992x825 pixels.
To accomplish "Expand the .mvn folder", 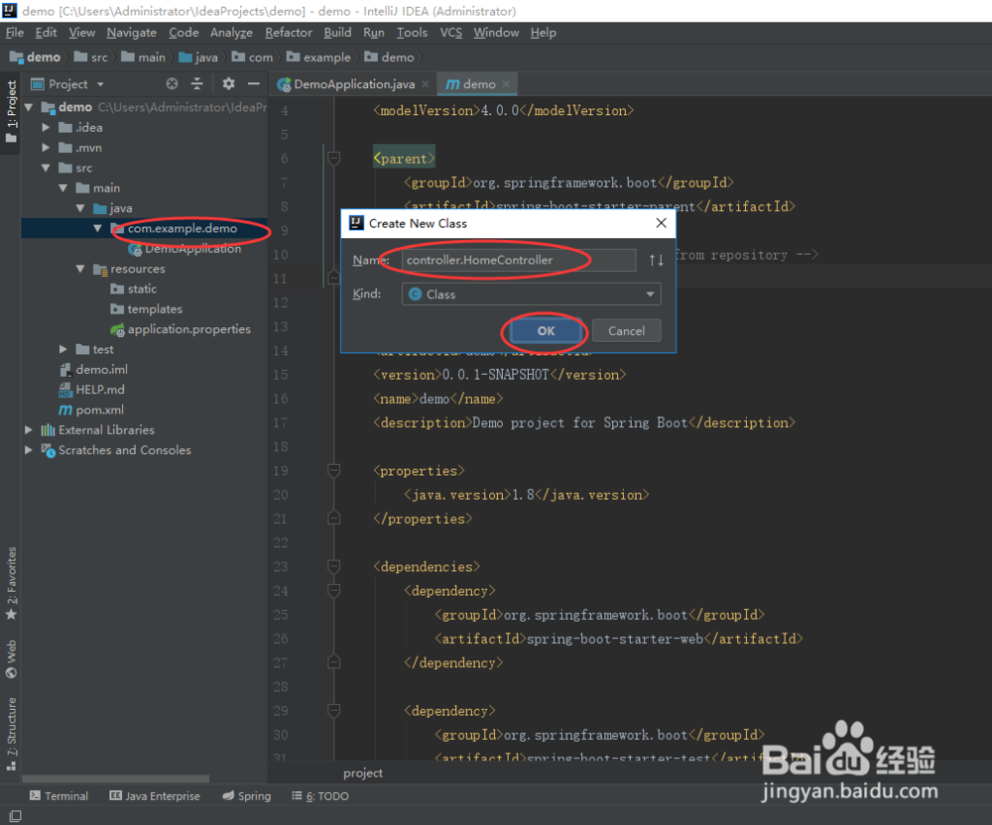I will (x=46, y=148).
